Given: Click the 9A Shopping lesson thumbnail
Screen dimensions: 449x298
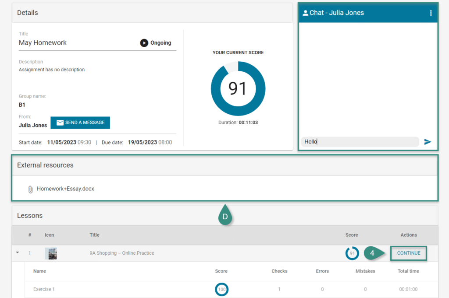Looking at the screenshot, I should point(50,253).
